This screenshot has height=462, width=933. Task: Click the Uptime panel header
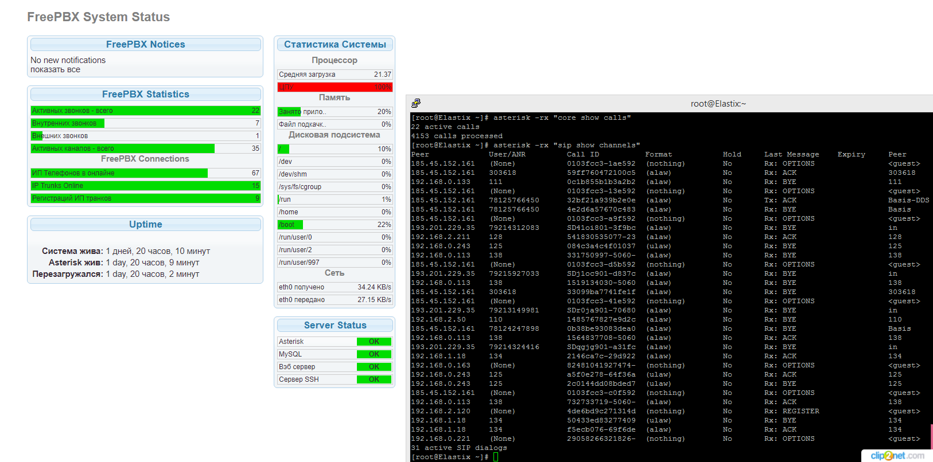click(145, 224)
